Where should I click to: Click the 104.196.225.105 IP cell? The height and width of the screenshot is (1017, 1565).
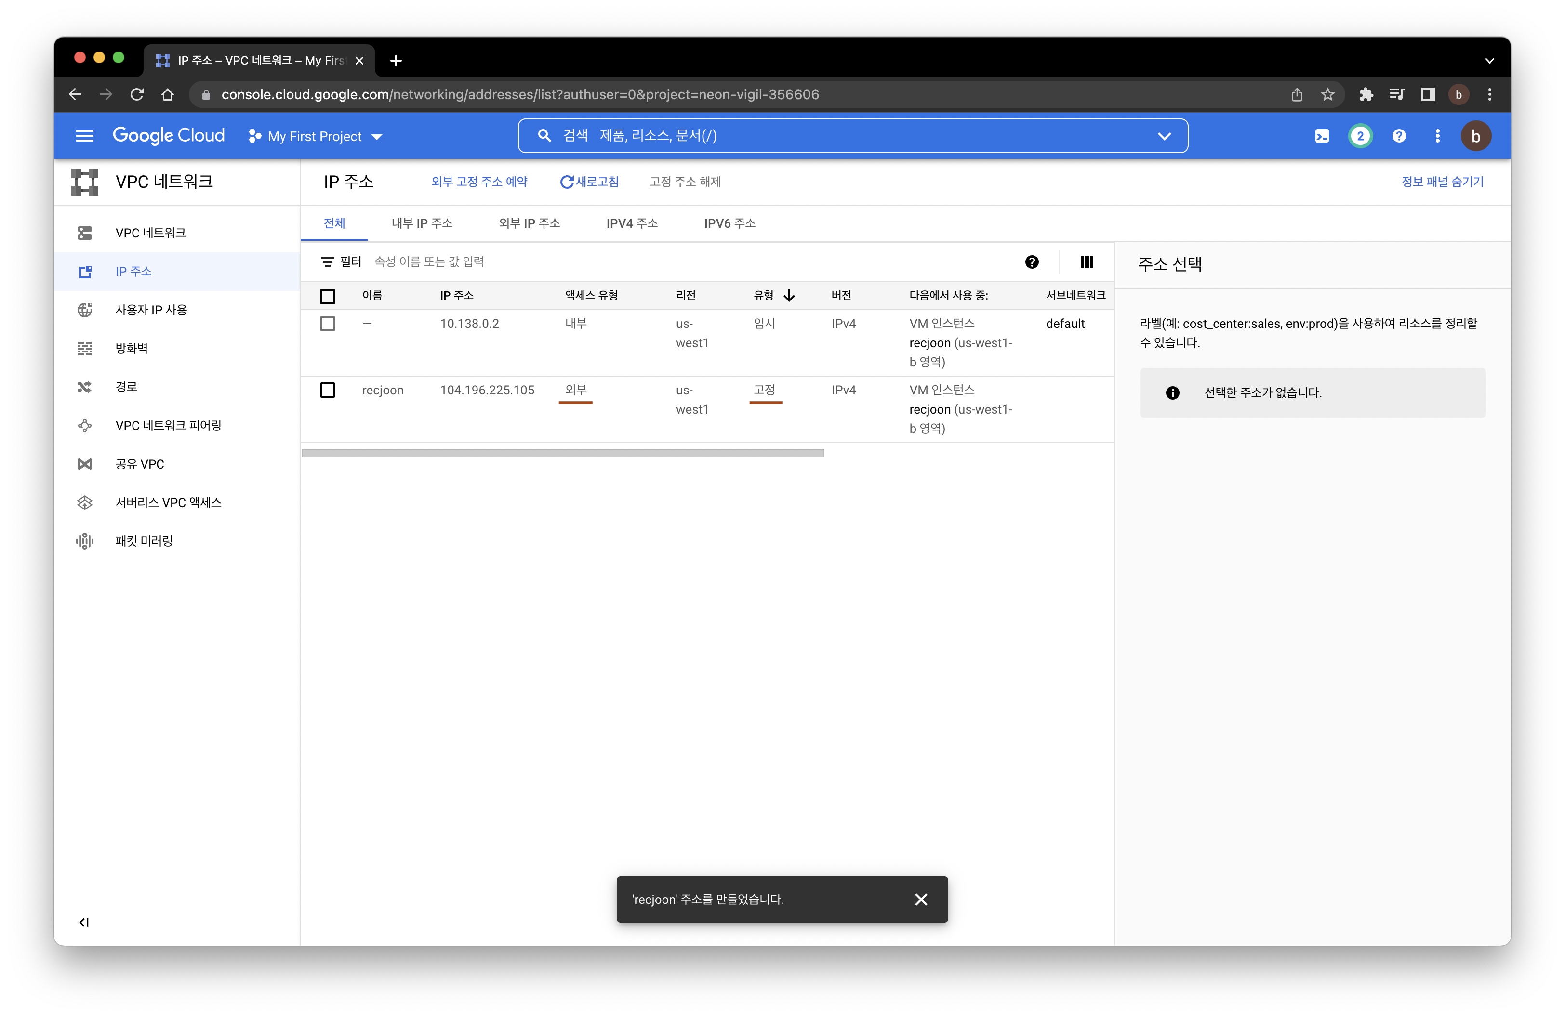[487, 390]
